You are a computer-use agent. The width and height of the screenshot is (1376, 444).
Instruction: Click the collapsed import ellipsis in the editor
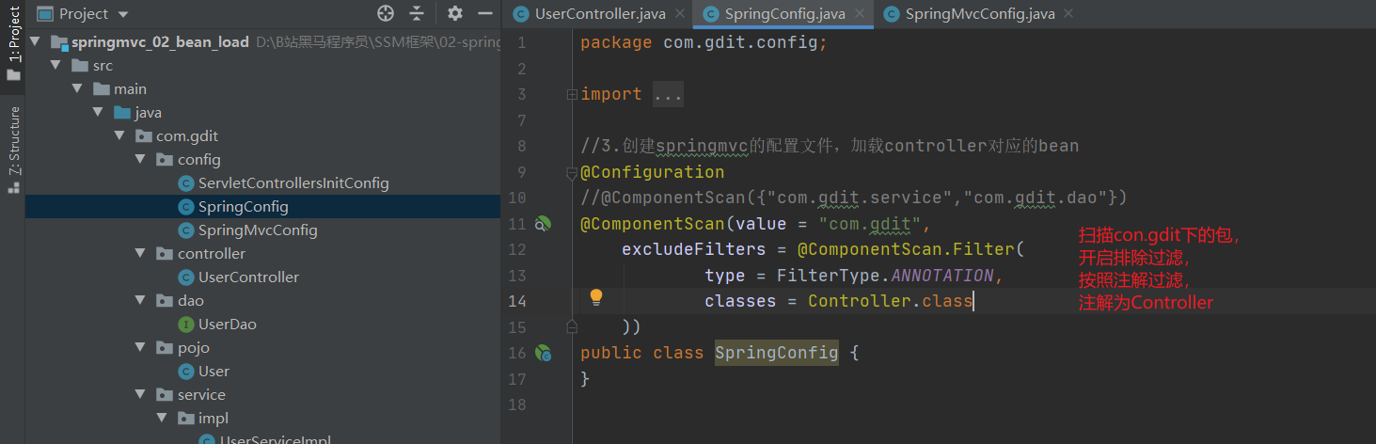point(668,94)
